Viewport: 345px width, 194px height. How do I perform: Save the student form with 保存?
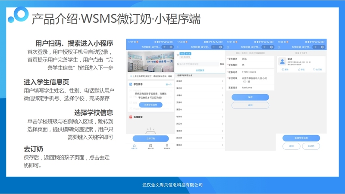250,97
